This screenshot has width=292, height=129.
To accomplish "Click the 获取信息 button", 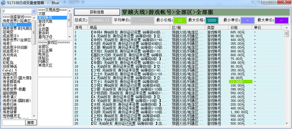I will 97,12.
